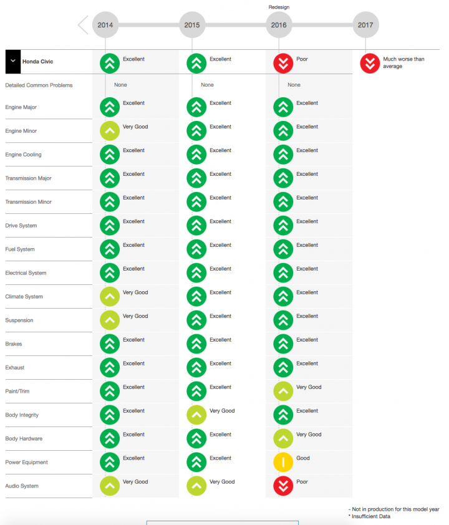
Task: Go to earlier years with left arrow
Action: pyautogui.click(x=83, y=25)
